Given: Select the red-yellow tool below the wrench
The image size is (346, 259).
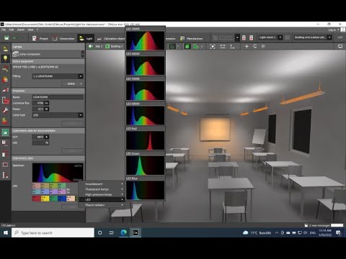Looking at the screenshot, I should 5,121.
